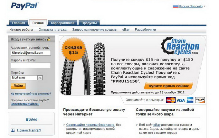Click the American Express card icon

coord(190,100)
